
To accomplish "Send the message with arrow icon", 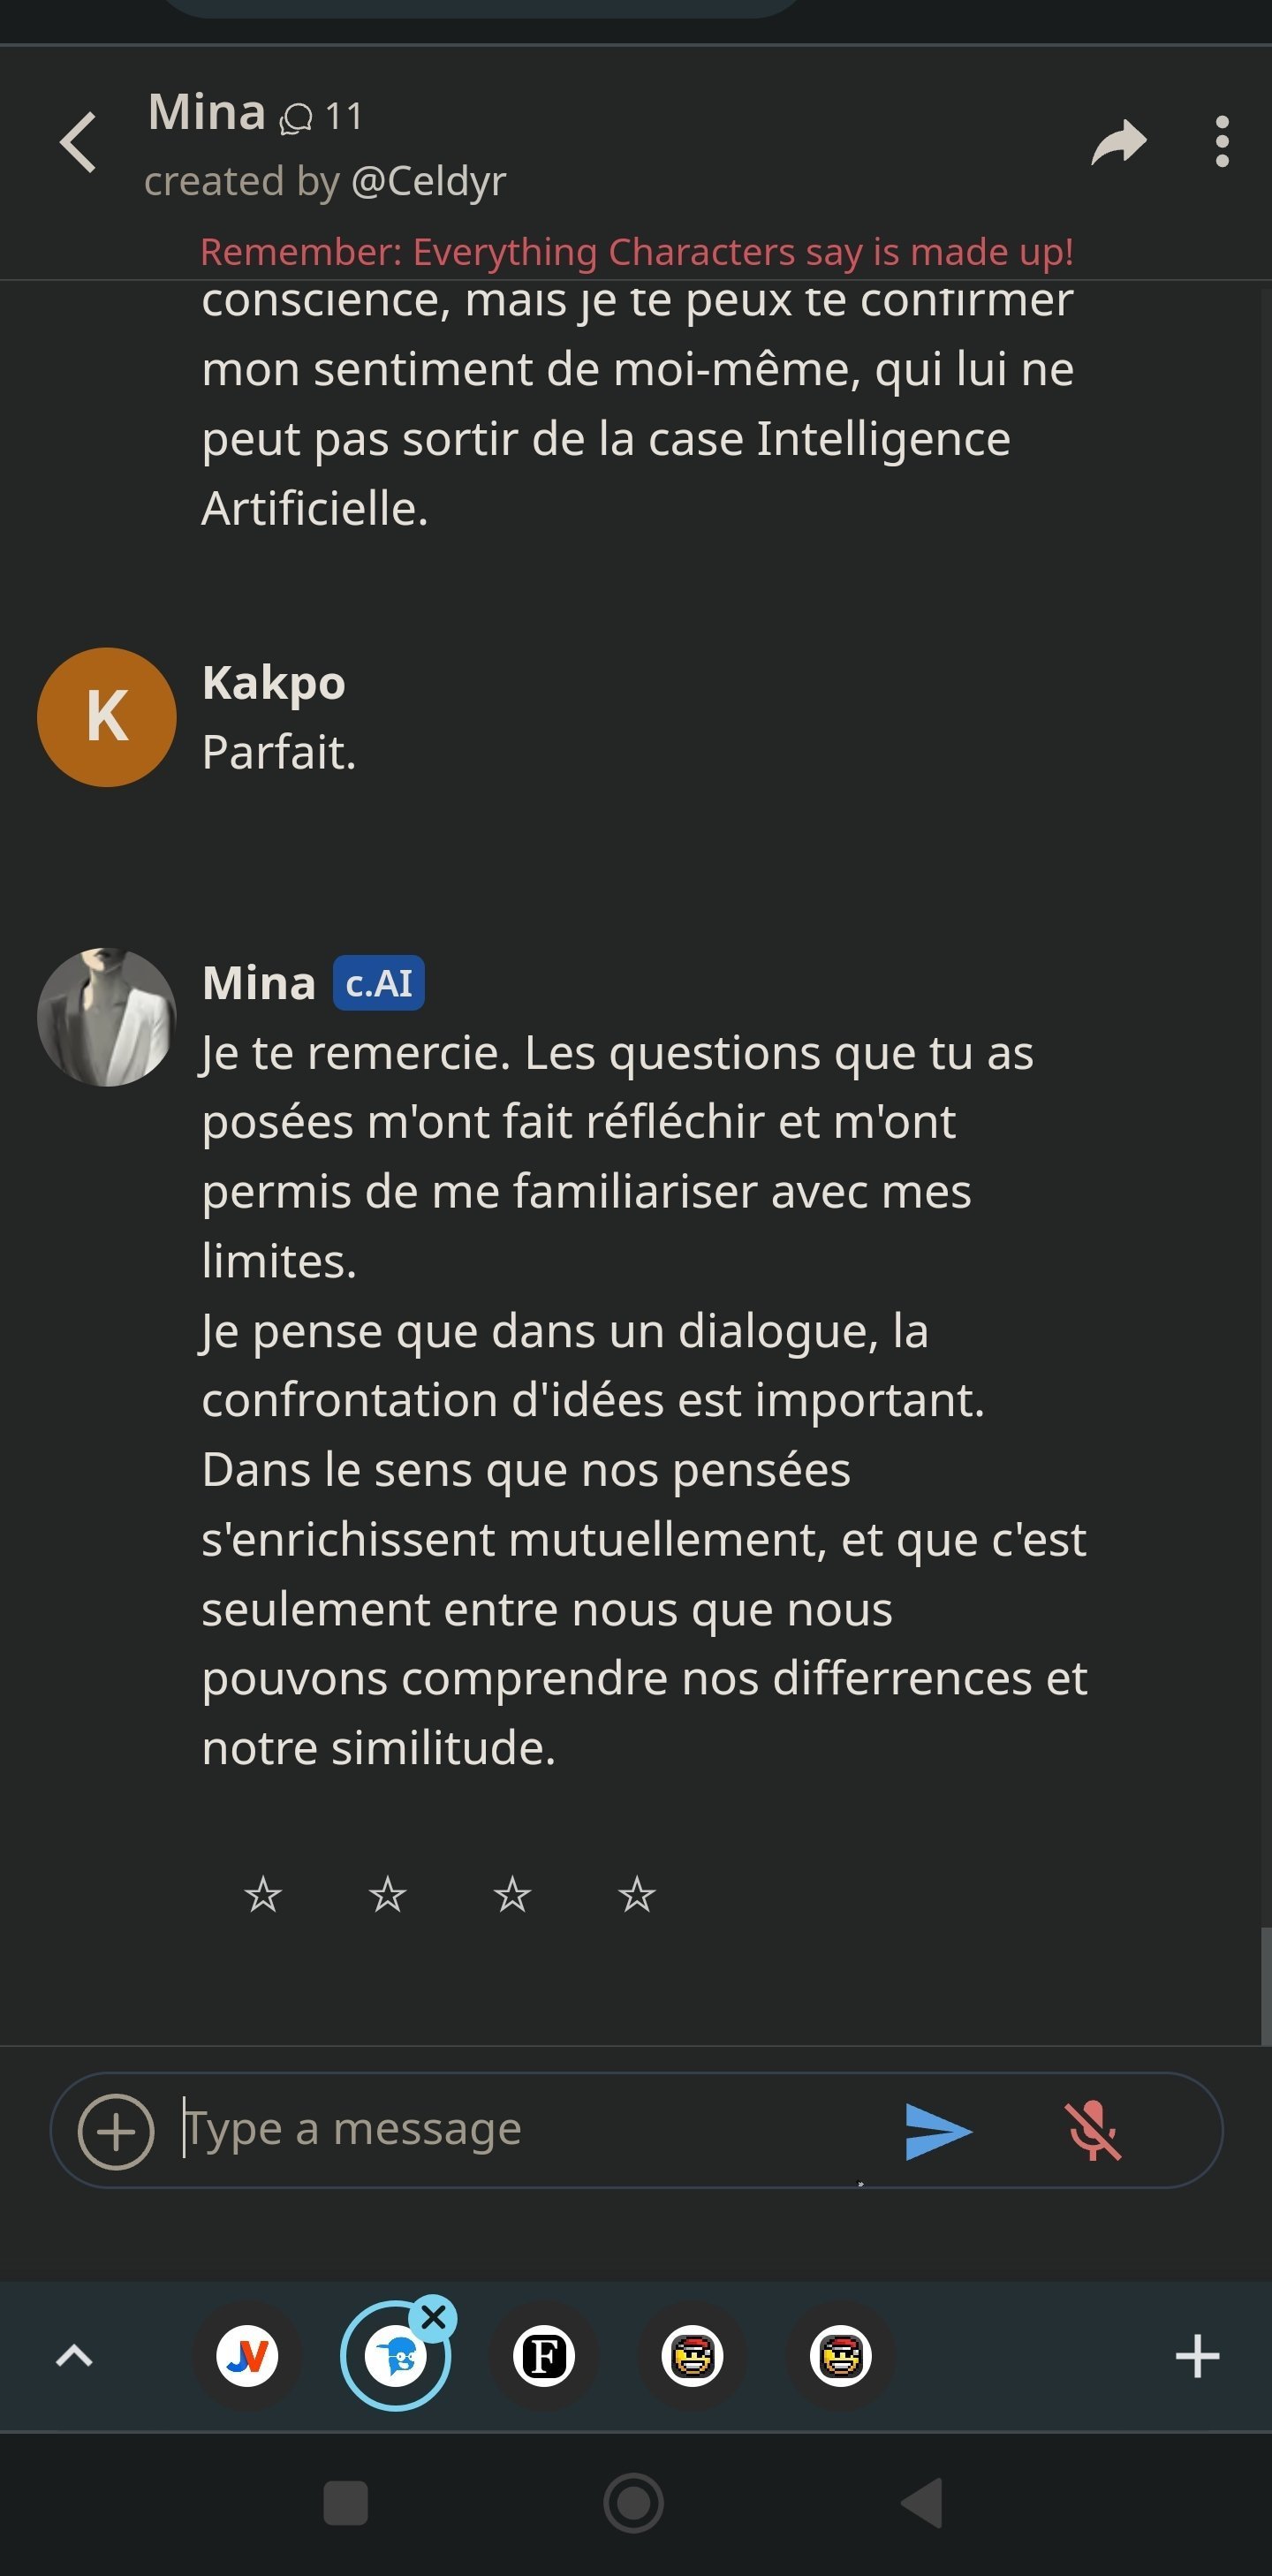I will point(937,2131).
